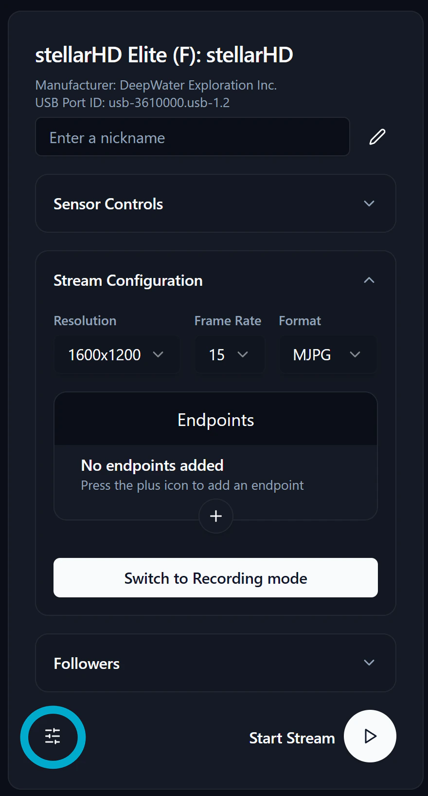Click Switch to Recording mode

[215, 578]
